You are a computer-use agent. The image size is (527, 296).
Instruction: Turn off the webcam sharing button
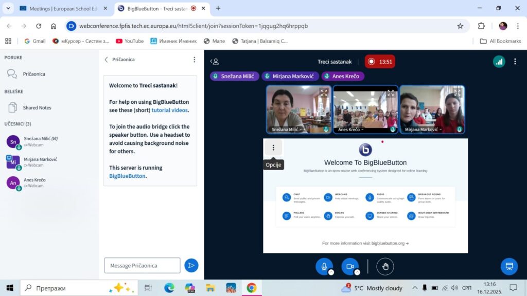[350, 266]
